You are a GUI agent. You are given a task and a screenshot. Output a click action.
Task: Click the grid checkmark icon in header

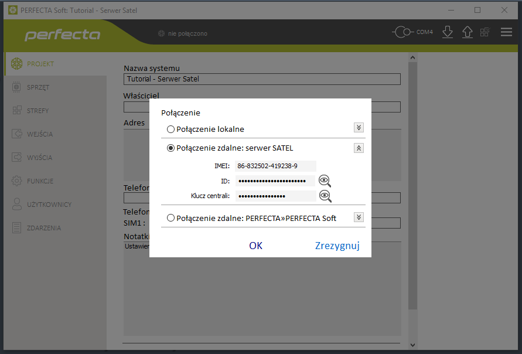(x=485, y=32)
